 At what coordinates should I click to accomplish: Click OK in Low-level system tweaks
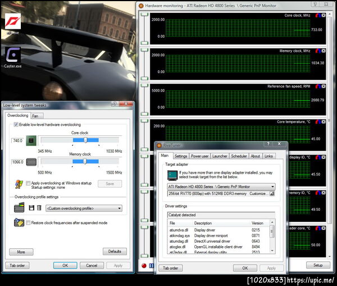pyautogui.click(x=65, y=265)
